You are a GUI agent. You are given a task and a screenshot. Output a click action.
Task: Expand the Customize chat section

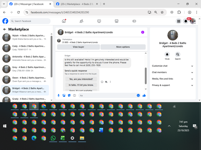pyautogui.click(x=172, y=66)
